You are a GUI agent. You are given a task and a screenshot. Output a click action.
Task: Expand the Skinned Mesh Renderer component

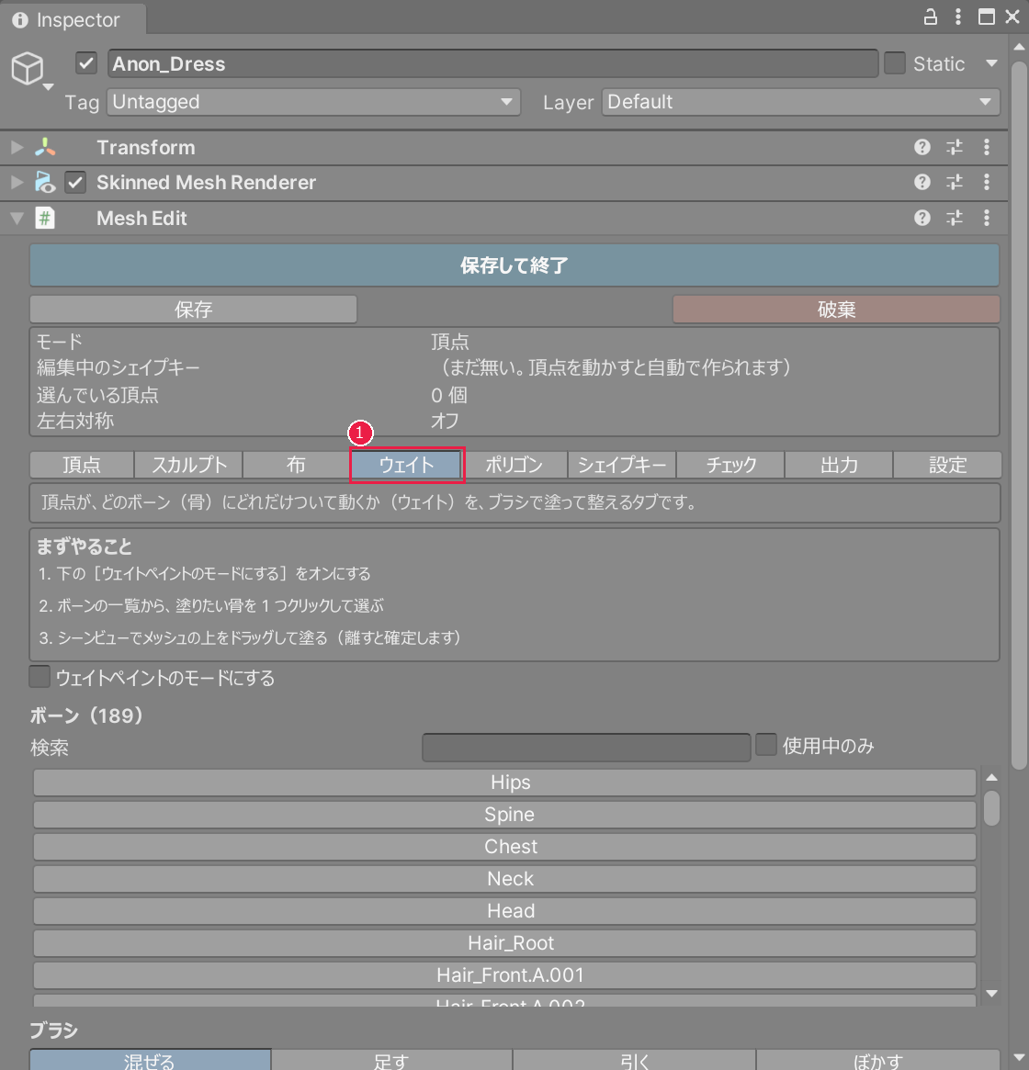(x=17, y=182)
